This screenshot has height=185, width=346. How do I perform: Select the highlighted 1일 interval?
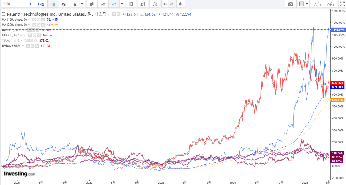53,4
